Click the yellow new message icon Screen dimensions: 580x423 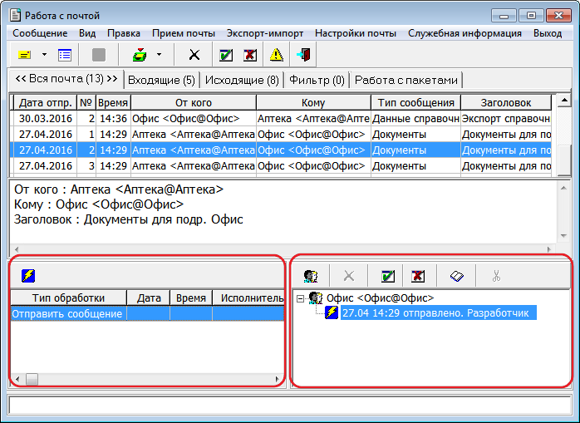[24, 55]
